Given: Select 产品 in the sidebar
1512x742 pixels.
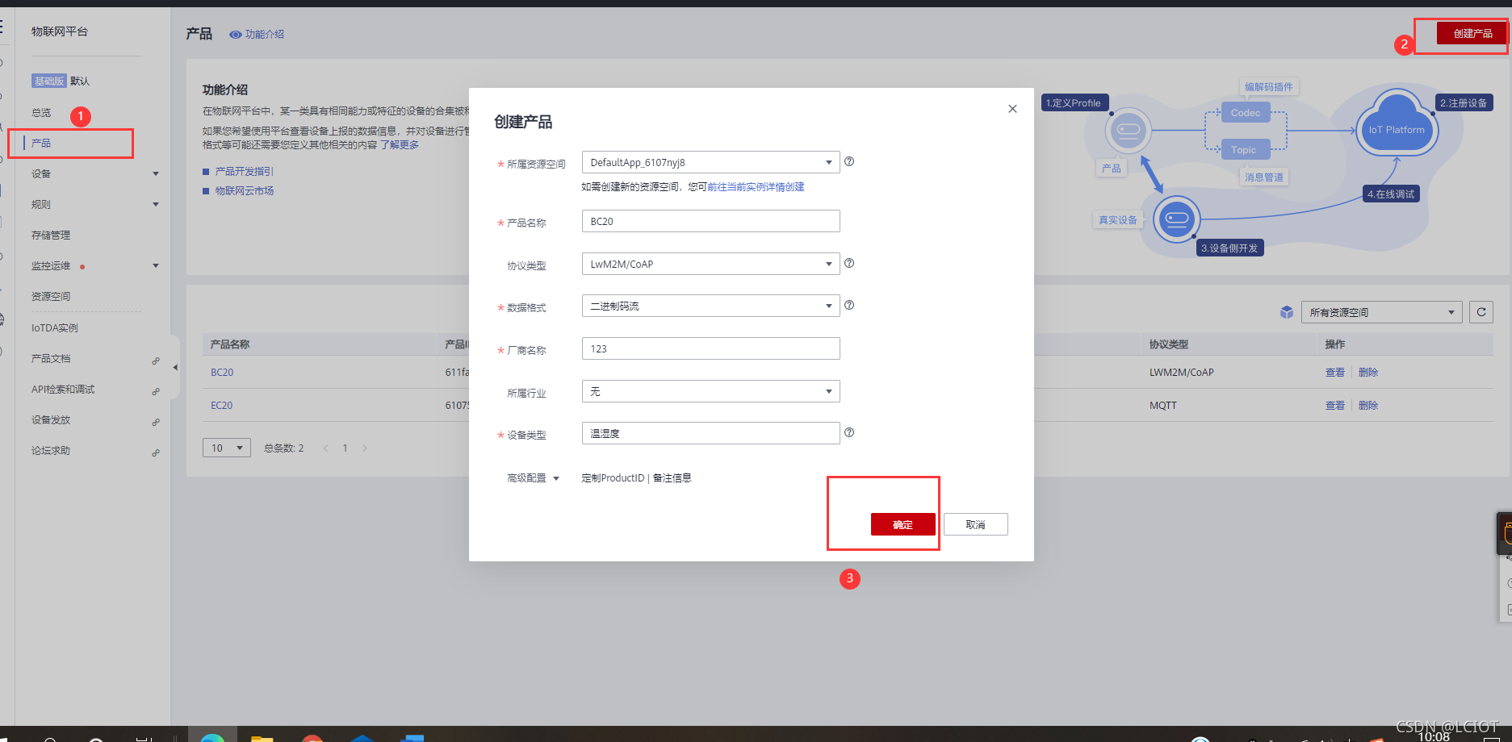Looking at the screenshot, I should (x=41, y=143).
